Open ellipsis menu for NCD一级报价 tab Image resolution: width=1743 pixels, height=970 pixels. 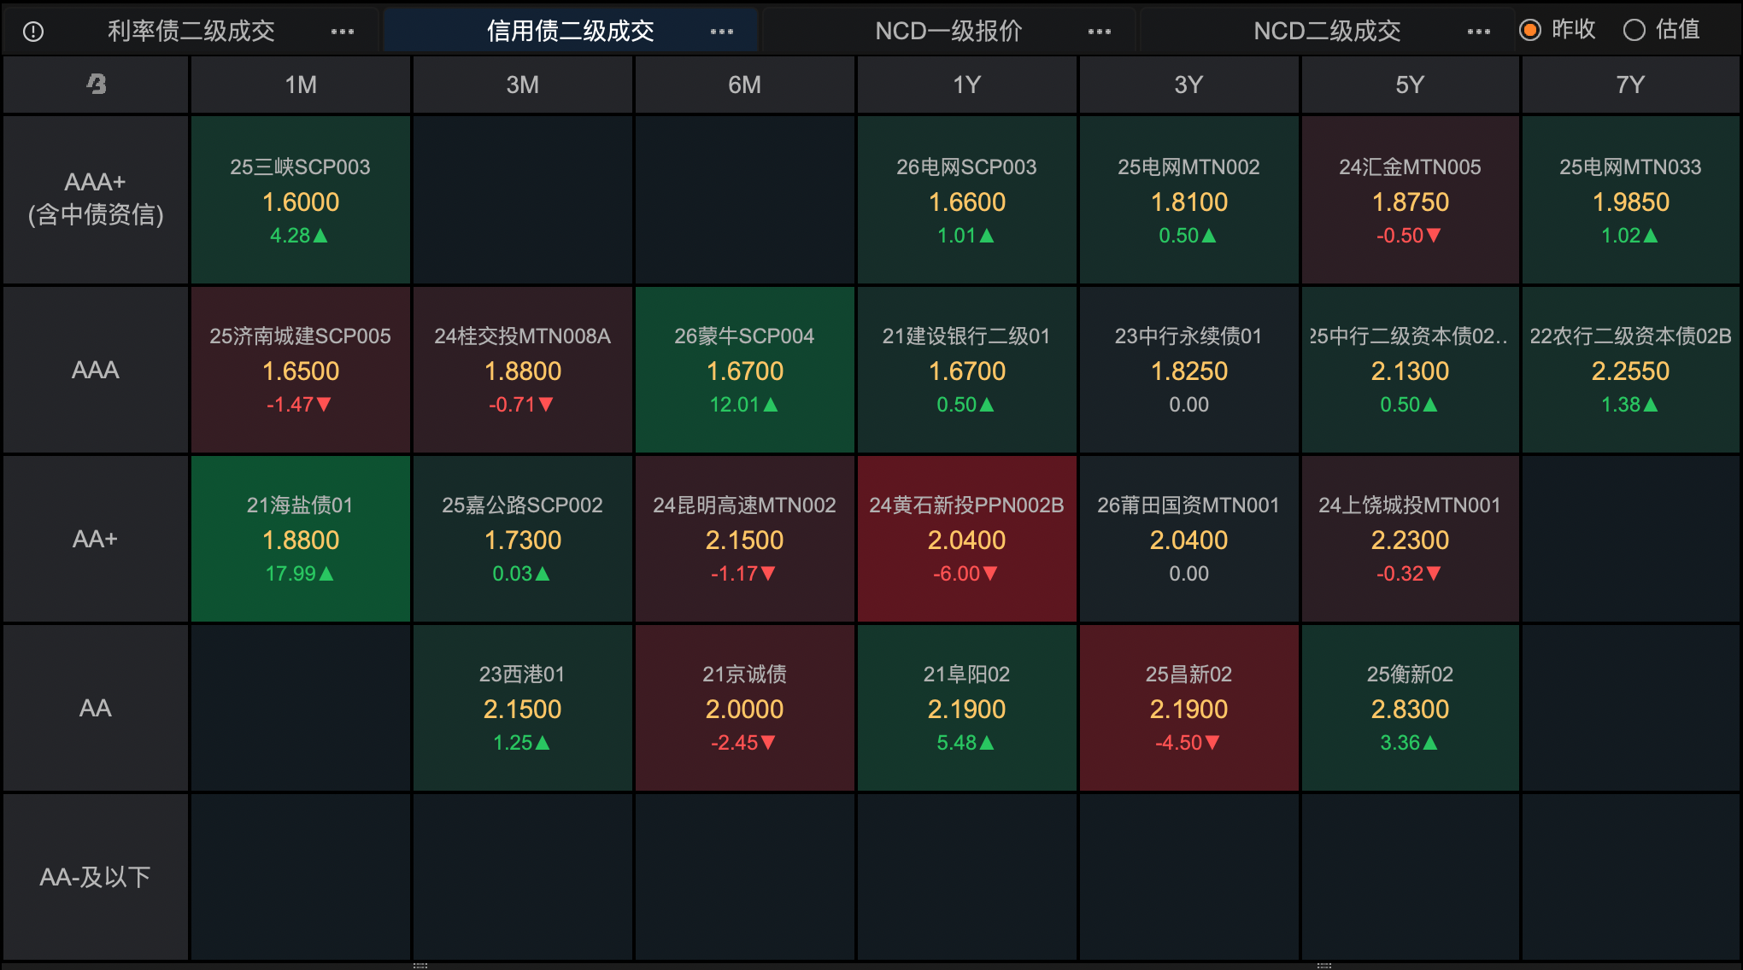(1099, 32)
